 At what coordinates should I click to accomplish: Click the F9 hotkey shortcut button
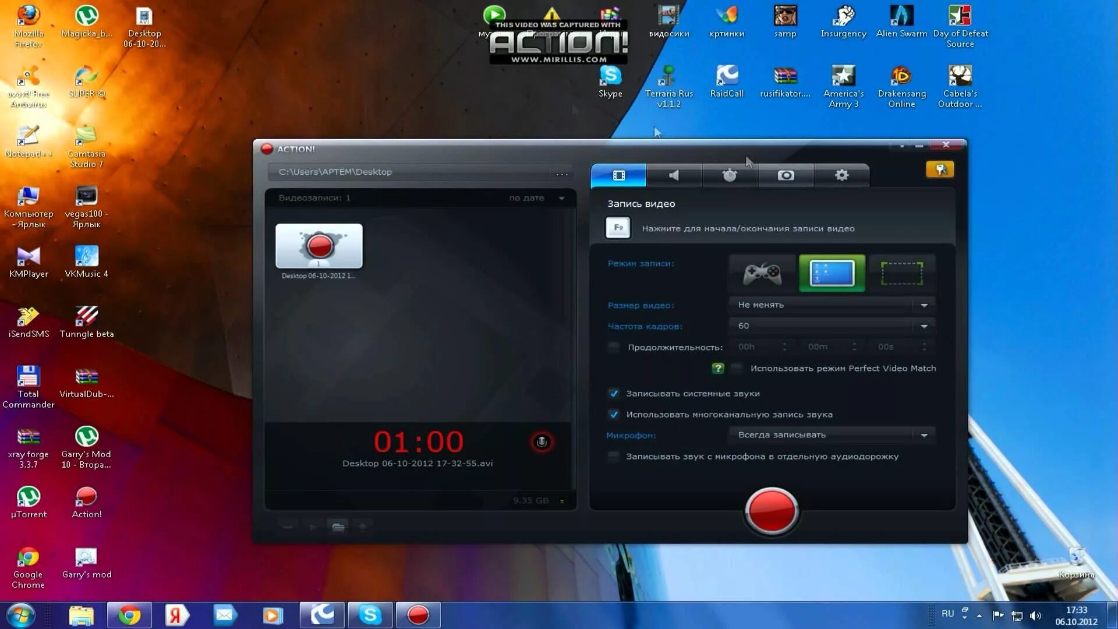pos(619,227)
